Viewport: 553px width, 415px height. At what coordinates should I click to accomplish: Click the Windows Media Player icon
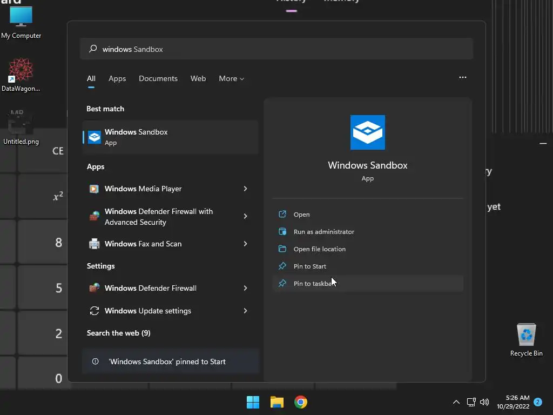(x=94, y=189)
